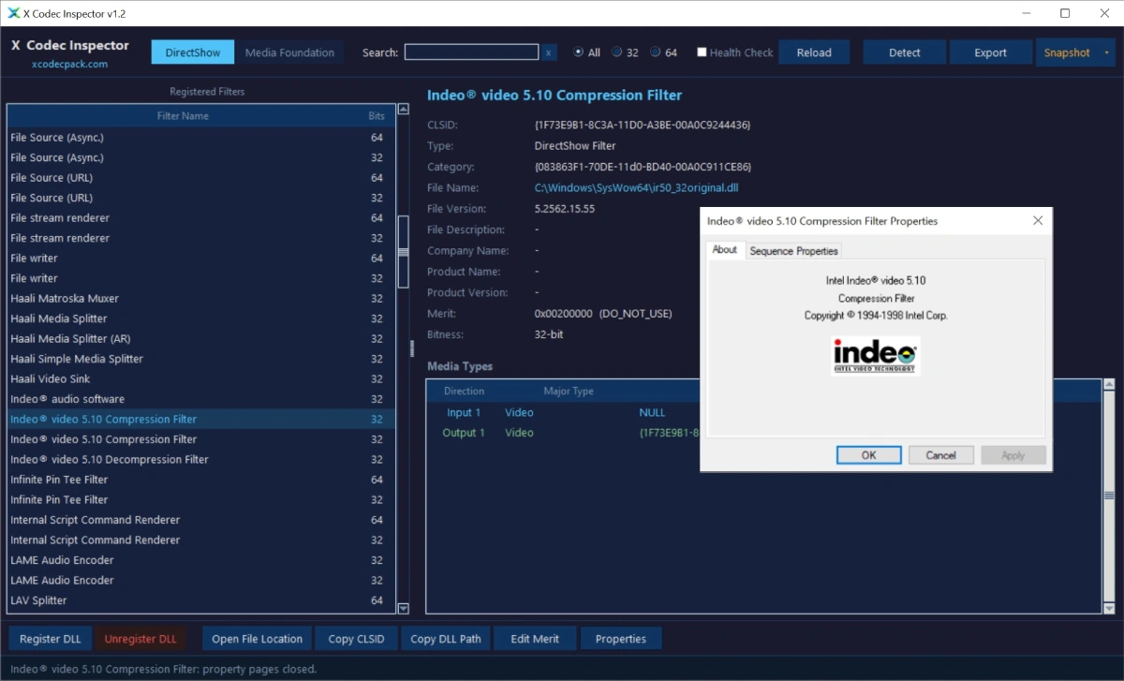
Task: Click the X Codec Inspector logo icon
Action: [x=13, y=13]
